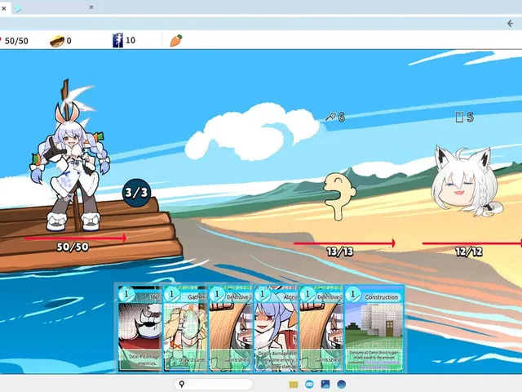Target the yellow blob enemy
Viewport: 522px width, 392px height.
[339, 197]
